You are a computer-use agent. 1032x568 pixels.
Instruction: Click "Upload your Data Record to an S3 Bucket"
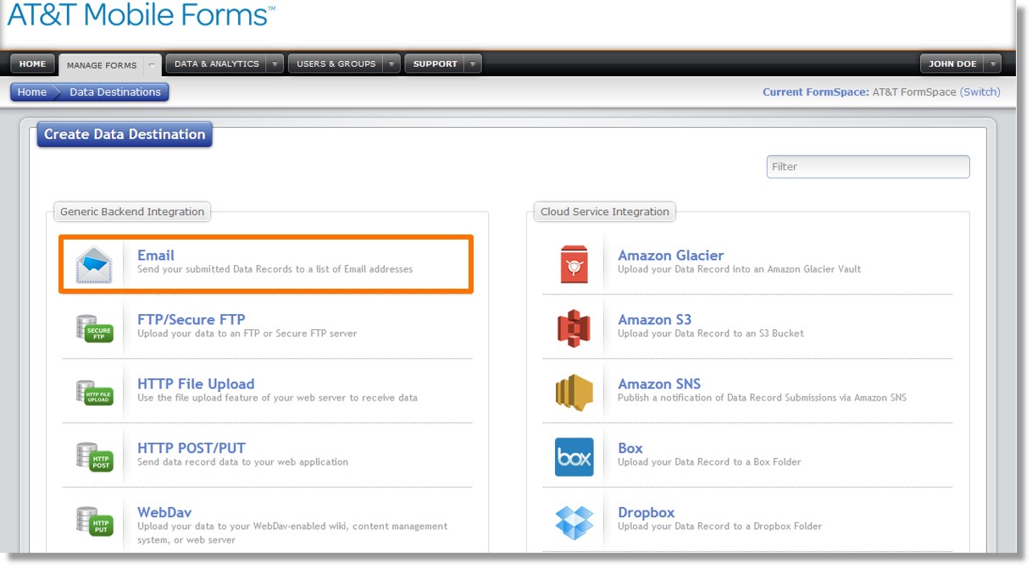click(711, 334)
